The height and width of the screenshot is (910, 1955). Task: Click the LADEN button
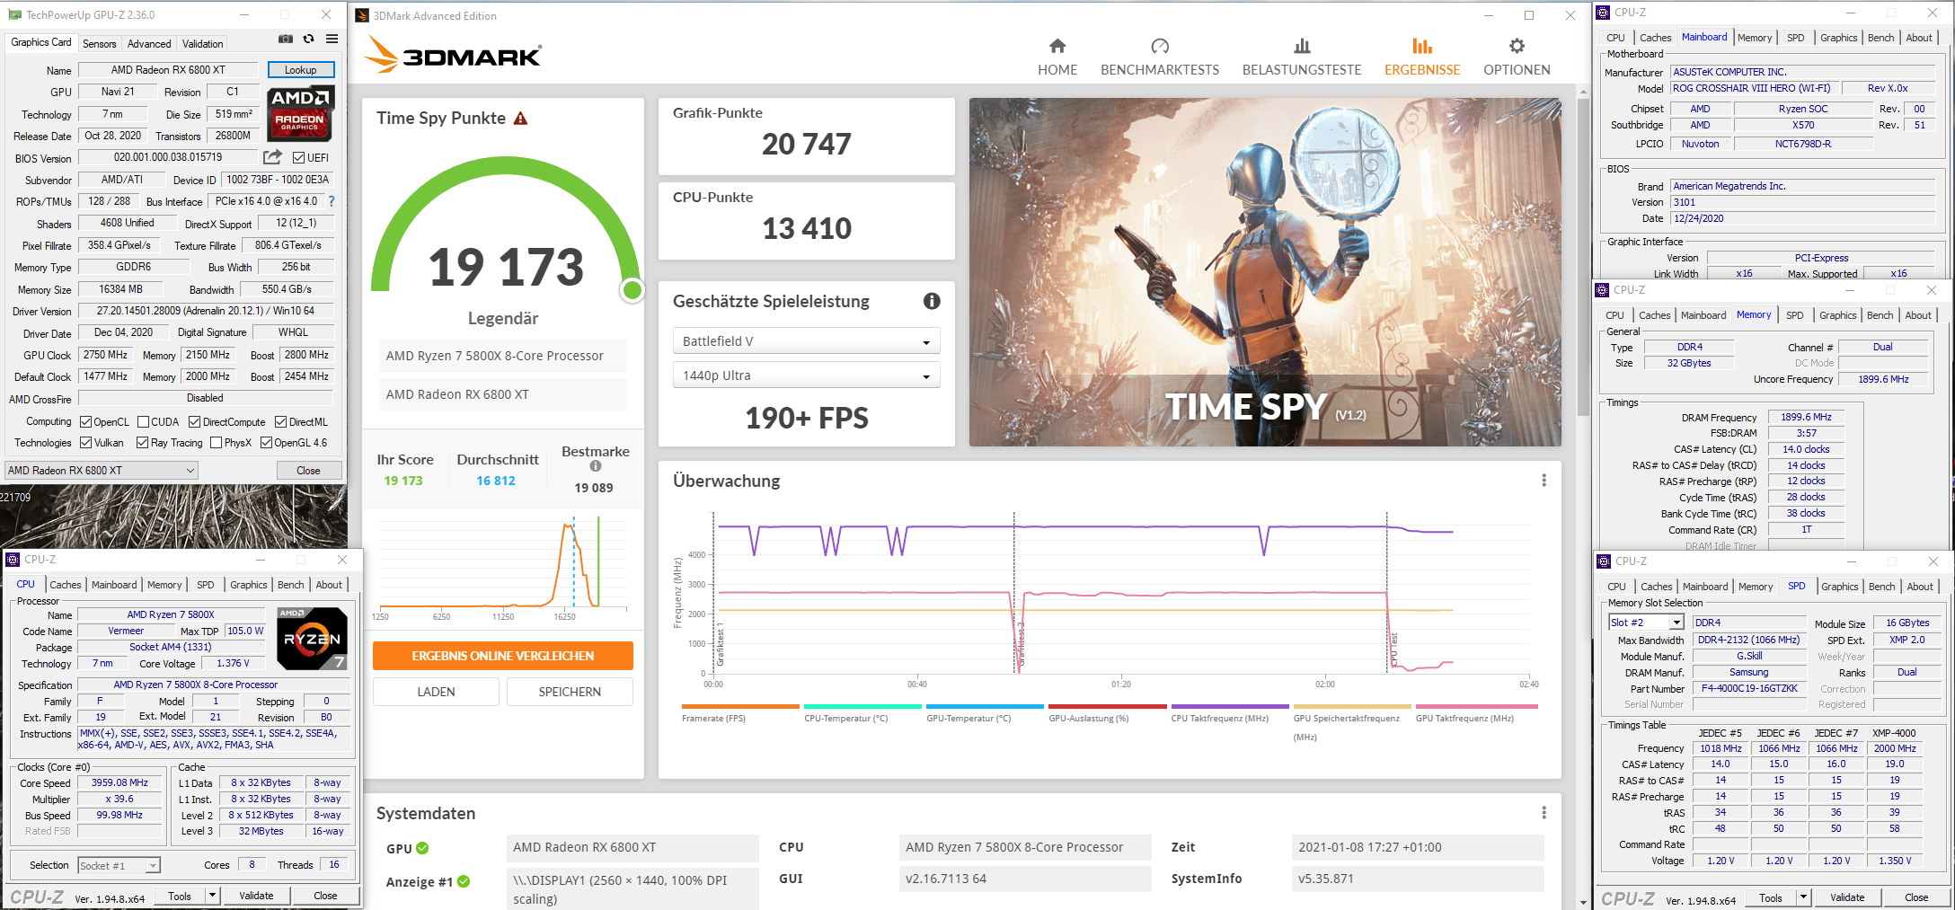coord(436,692)
